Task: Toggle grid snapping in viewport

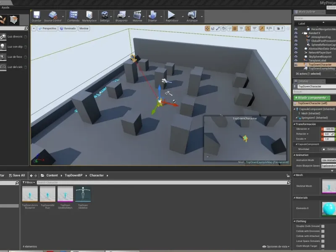Action: coord(235,28)
